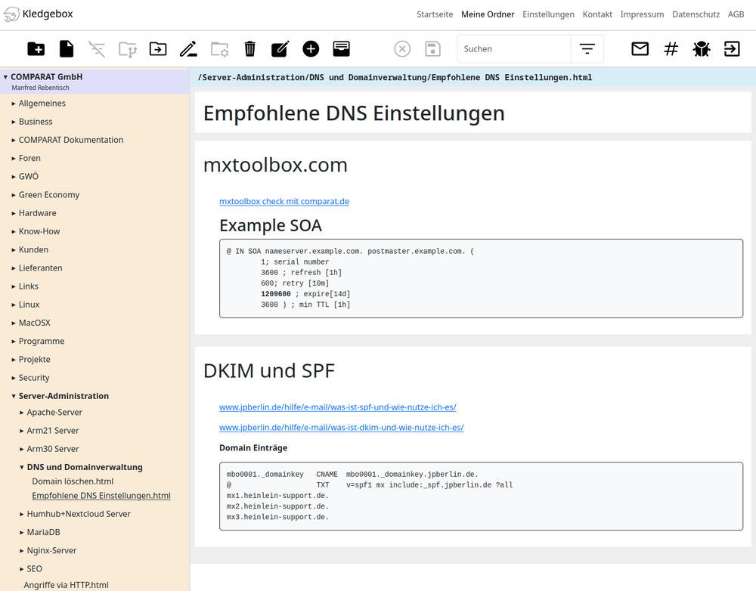Screen dimensions: 756x591
Task: Click the file path breadcrumb bar
Action: 473,77
